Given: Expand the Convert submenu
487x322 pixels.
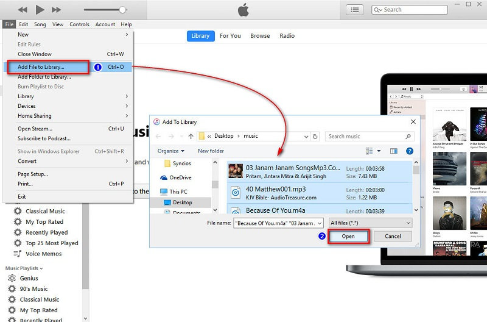Looking at the screenshot, I should (x=68, y=161).
